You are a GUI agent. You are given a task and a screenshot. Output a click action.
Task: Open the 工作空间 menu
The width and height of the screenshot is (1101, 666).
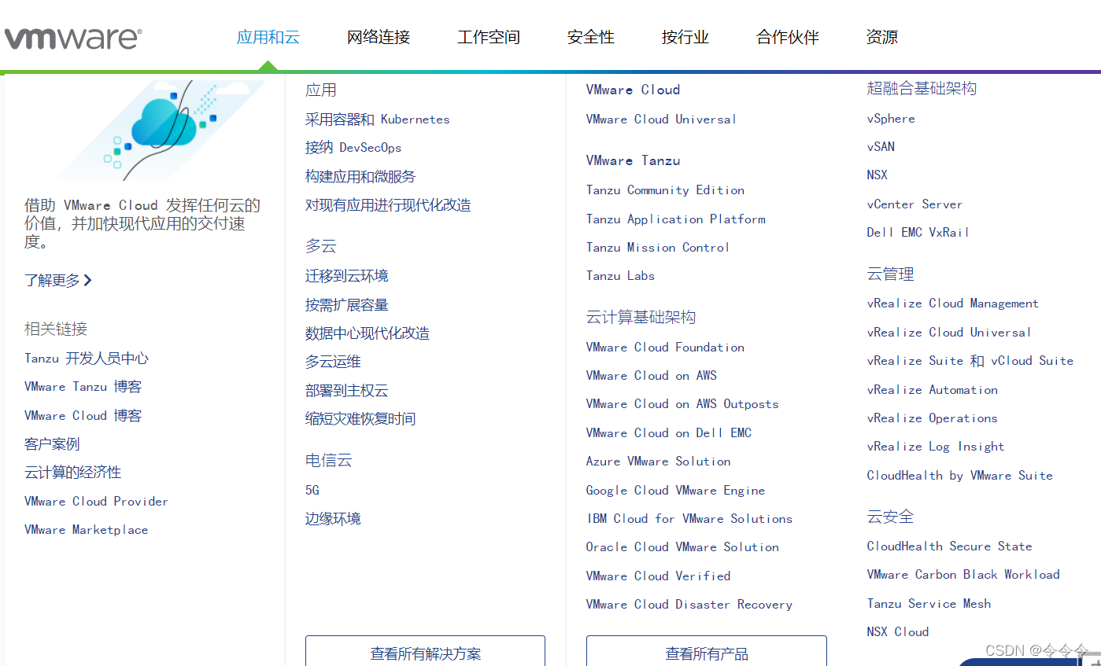[488, 36]
